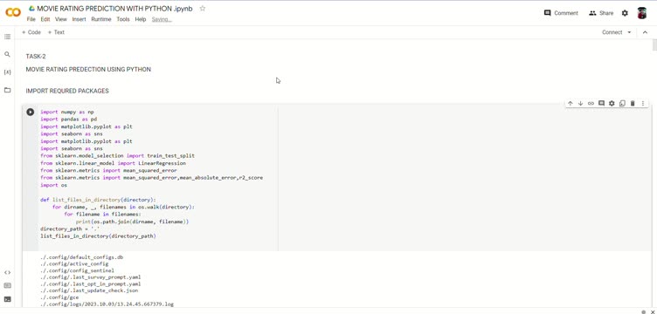Image resolution: width=657 pixels, height=314 pixels.
Task: Open code snippets panel icon
Action: pos(7,273)
